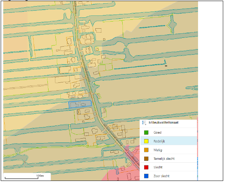Select the red Slecht color swatch
Screen dimensions: 225x182
pos(146,167)
